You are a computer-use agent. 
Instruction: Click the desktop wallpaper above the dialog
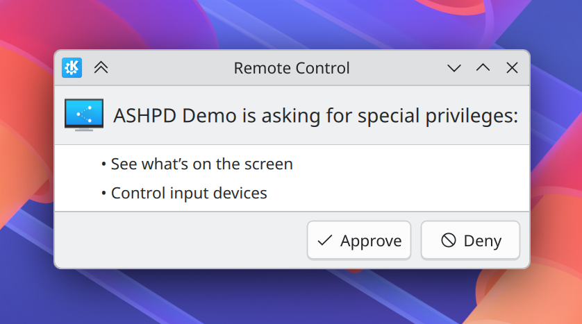pyautogui.click(x=292, y=24)
